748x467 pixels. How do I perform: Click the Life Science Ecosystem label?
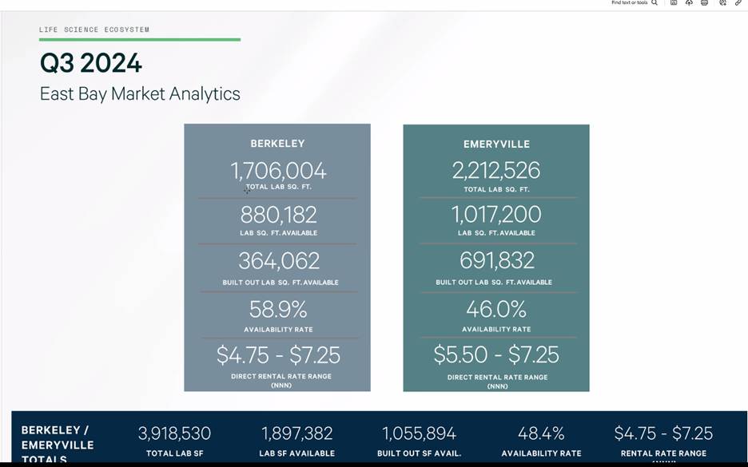[x=94, y=30]
